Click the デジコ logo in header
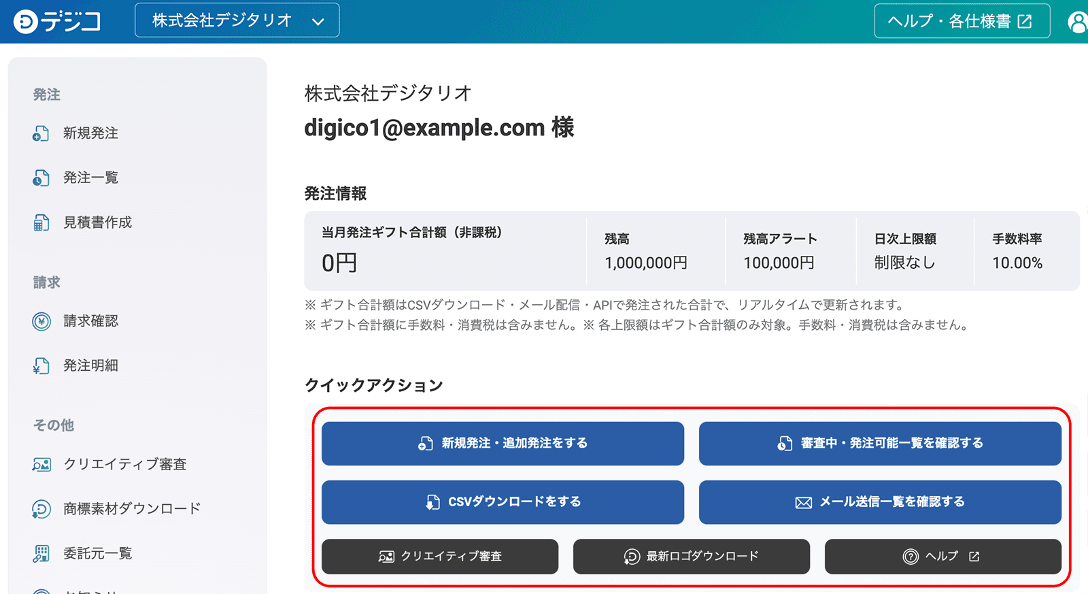 click(x=57, y=22)
